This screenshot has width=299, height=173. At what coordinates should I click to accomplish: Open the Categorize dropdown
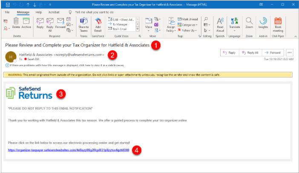[x=187, y=25]
